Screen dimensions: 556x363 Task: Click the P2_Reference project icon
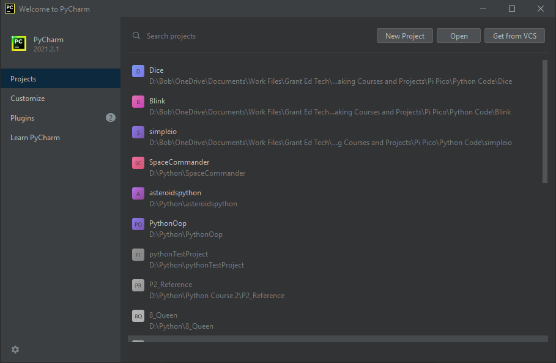(x=138, y=285)
